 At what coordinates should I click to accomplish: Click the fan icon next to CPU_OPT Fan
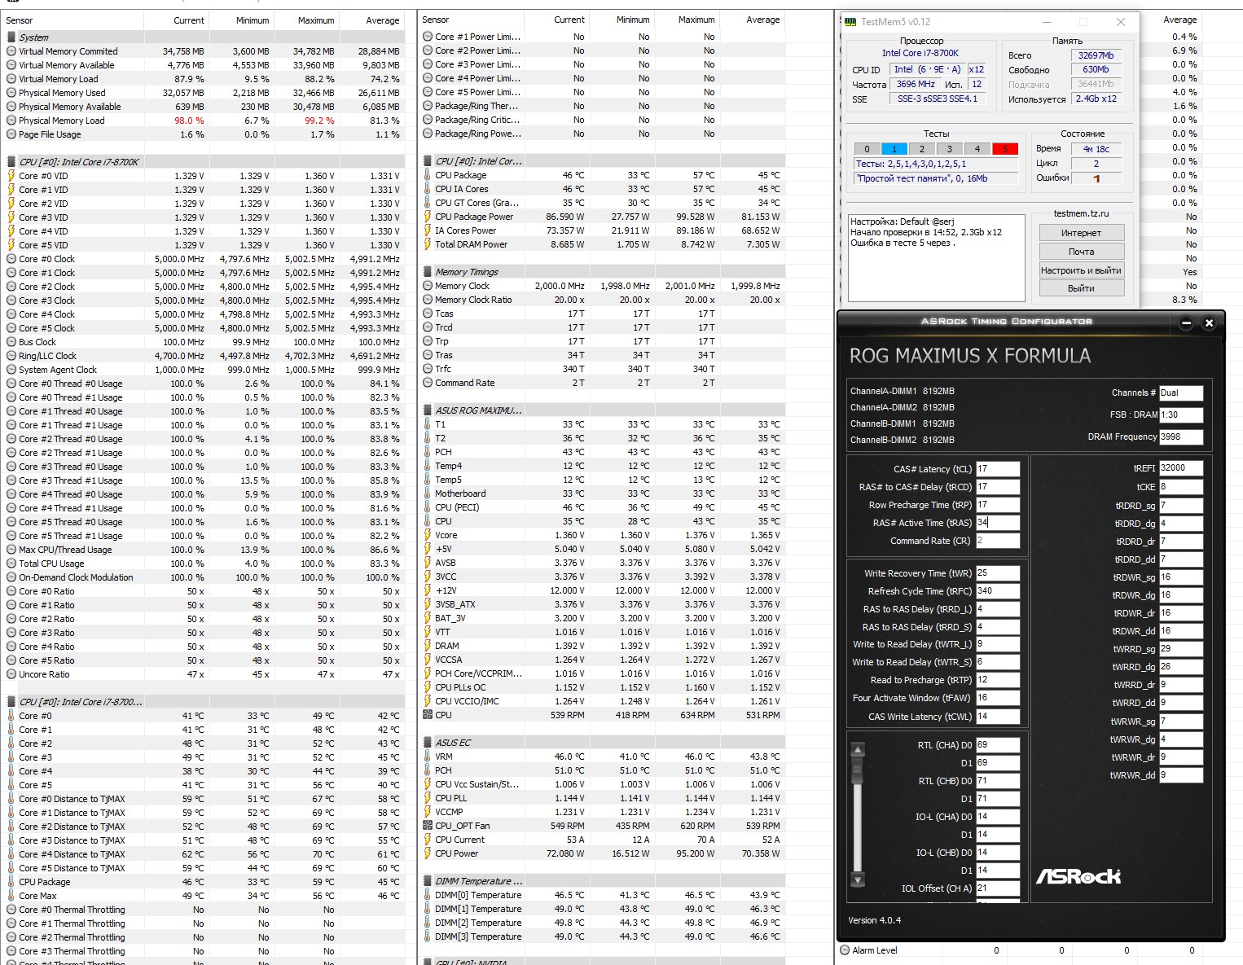(428, 826)
